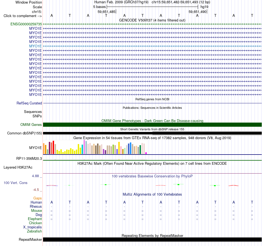Click the 4.88 upper PhyloP scale value
Viewport: 262px width, 246px height.
click(x=35, y=176)
